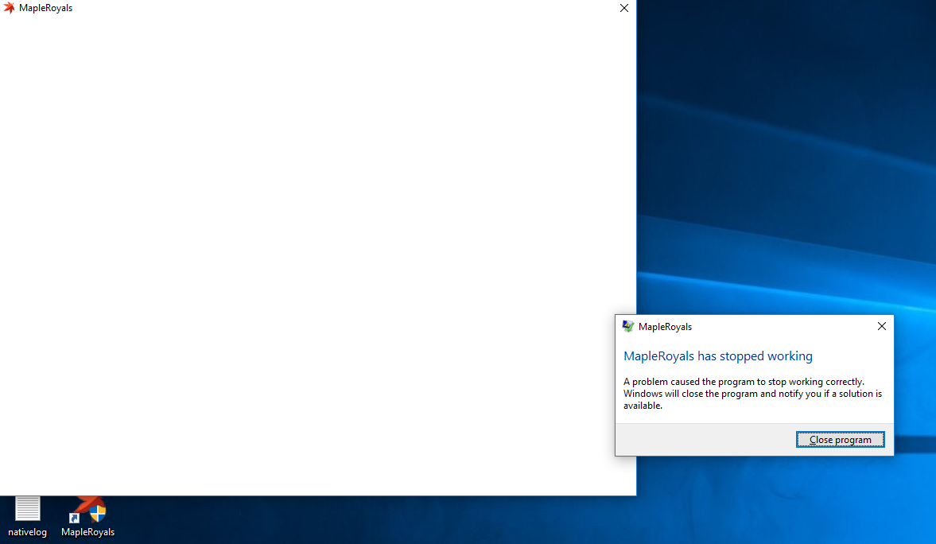936x544 pixels.
Task: Click the MapleRoyals title in error dialog
Action: point(665,327)
